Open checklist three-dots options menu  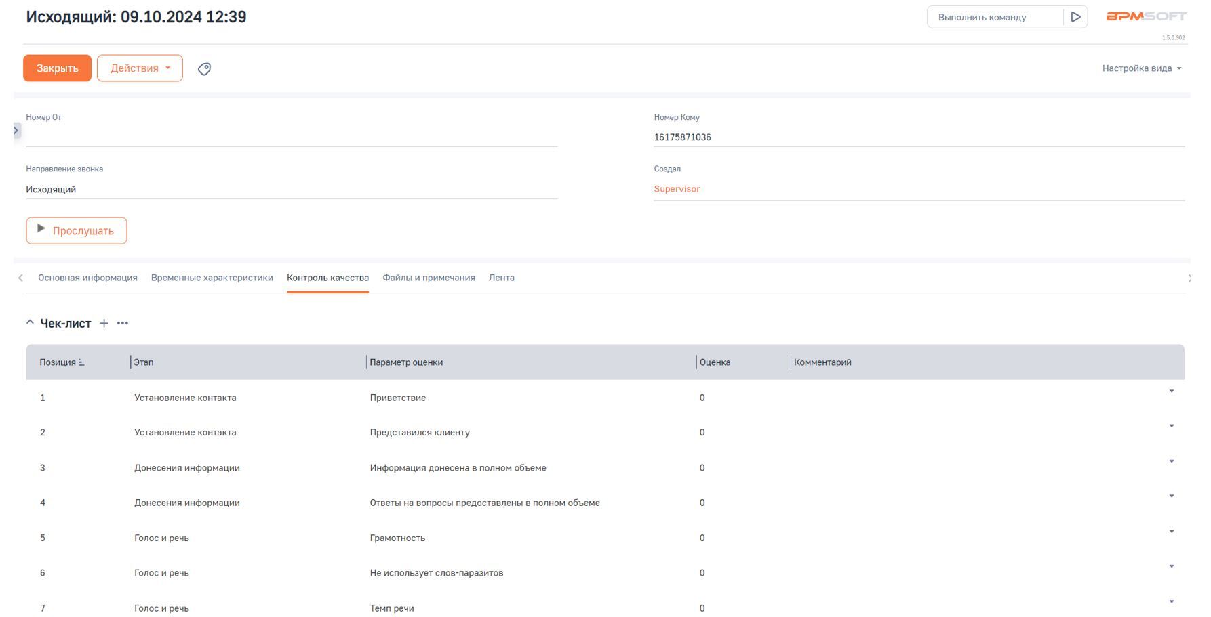tap(123, 324)
